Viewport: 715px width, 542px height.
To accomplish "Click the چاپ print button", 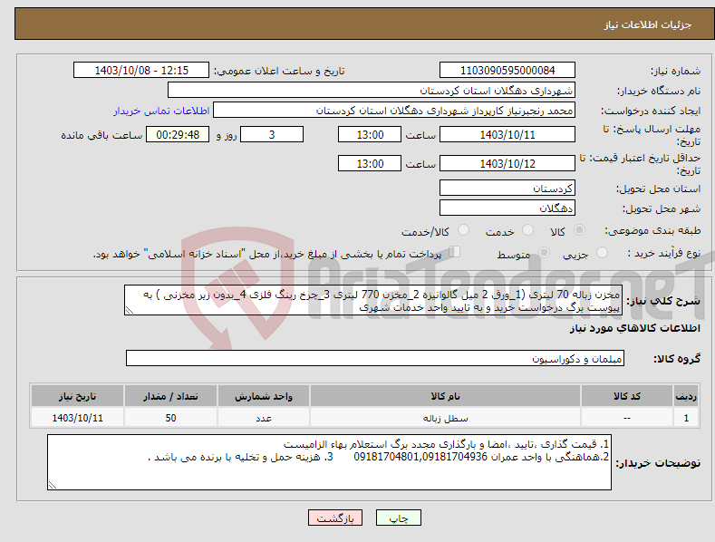I will (399, 518).
